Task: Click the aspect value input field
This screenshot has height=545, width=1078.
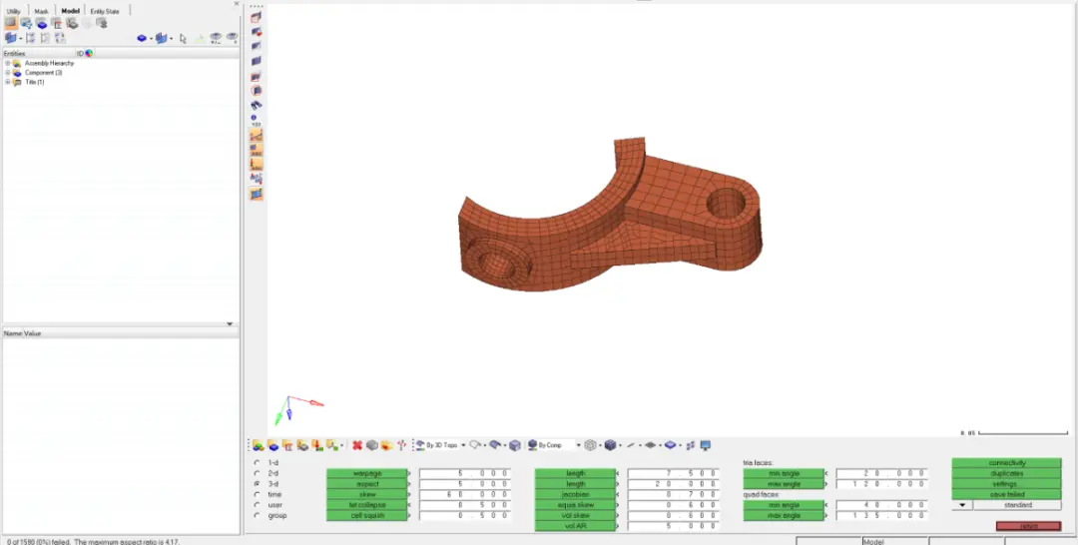Action: [x=465, y=484]
